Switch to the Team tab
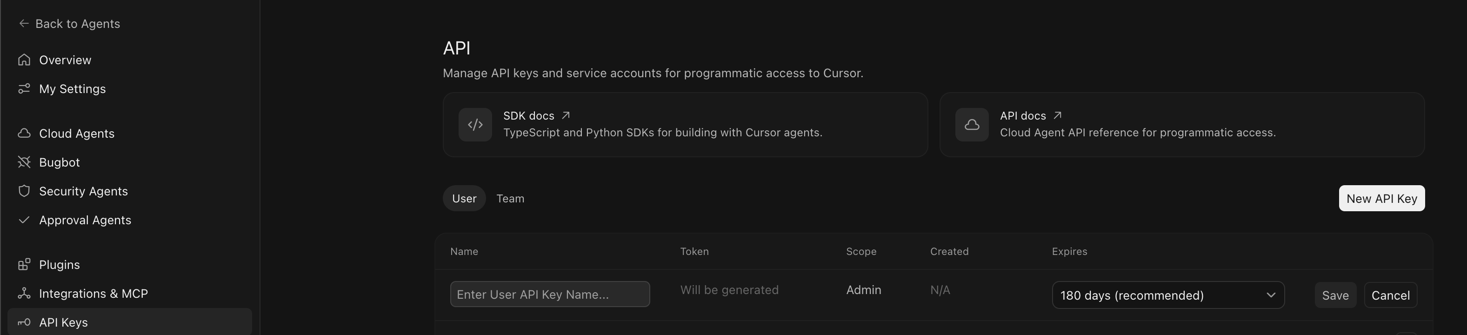Image resolution: width=1467 pixels, height=335 pixels. [510, 198]
